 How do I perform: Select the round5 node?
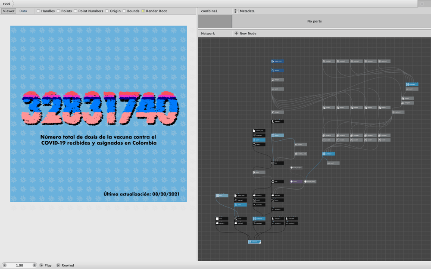384,140
